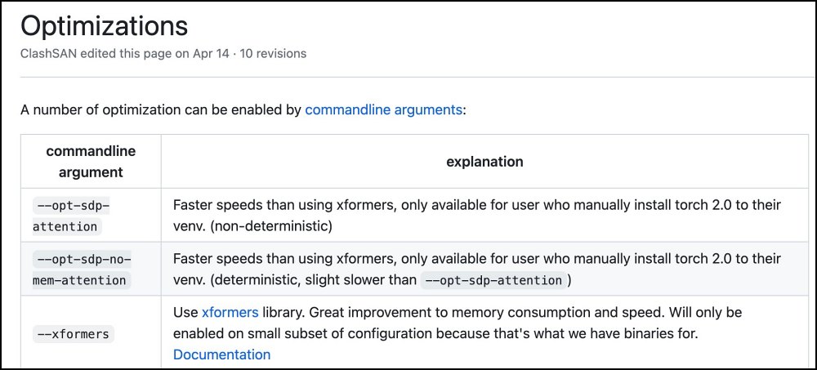
Task: Select the --opt-sdp-no-mem-attention argument code
Action: 82,270
